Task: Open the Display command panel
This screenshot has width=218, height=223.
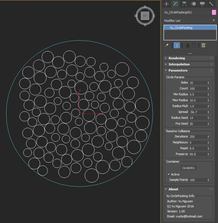Action: point(202,4)
